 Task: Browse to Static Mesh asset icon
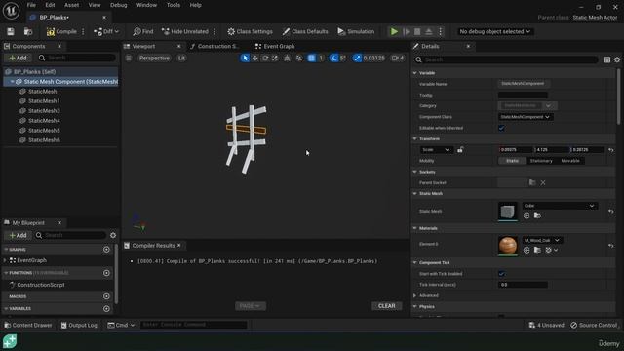click(537, 215)
